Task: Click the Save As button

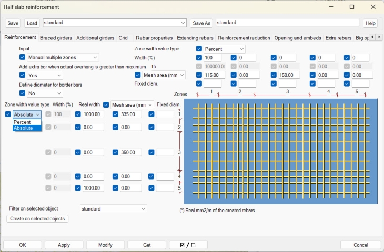Action: [201, 23]
